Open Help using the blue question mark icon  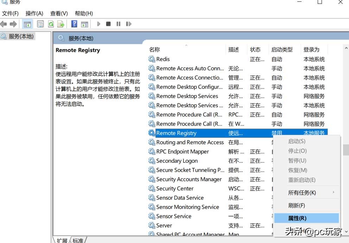(74, 24)
